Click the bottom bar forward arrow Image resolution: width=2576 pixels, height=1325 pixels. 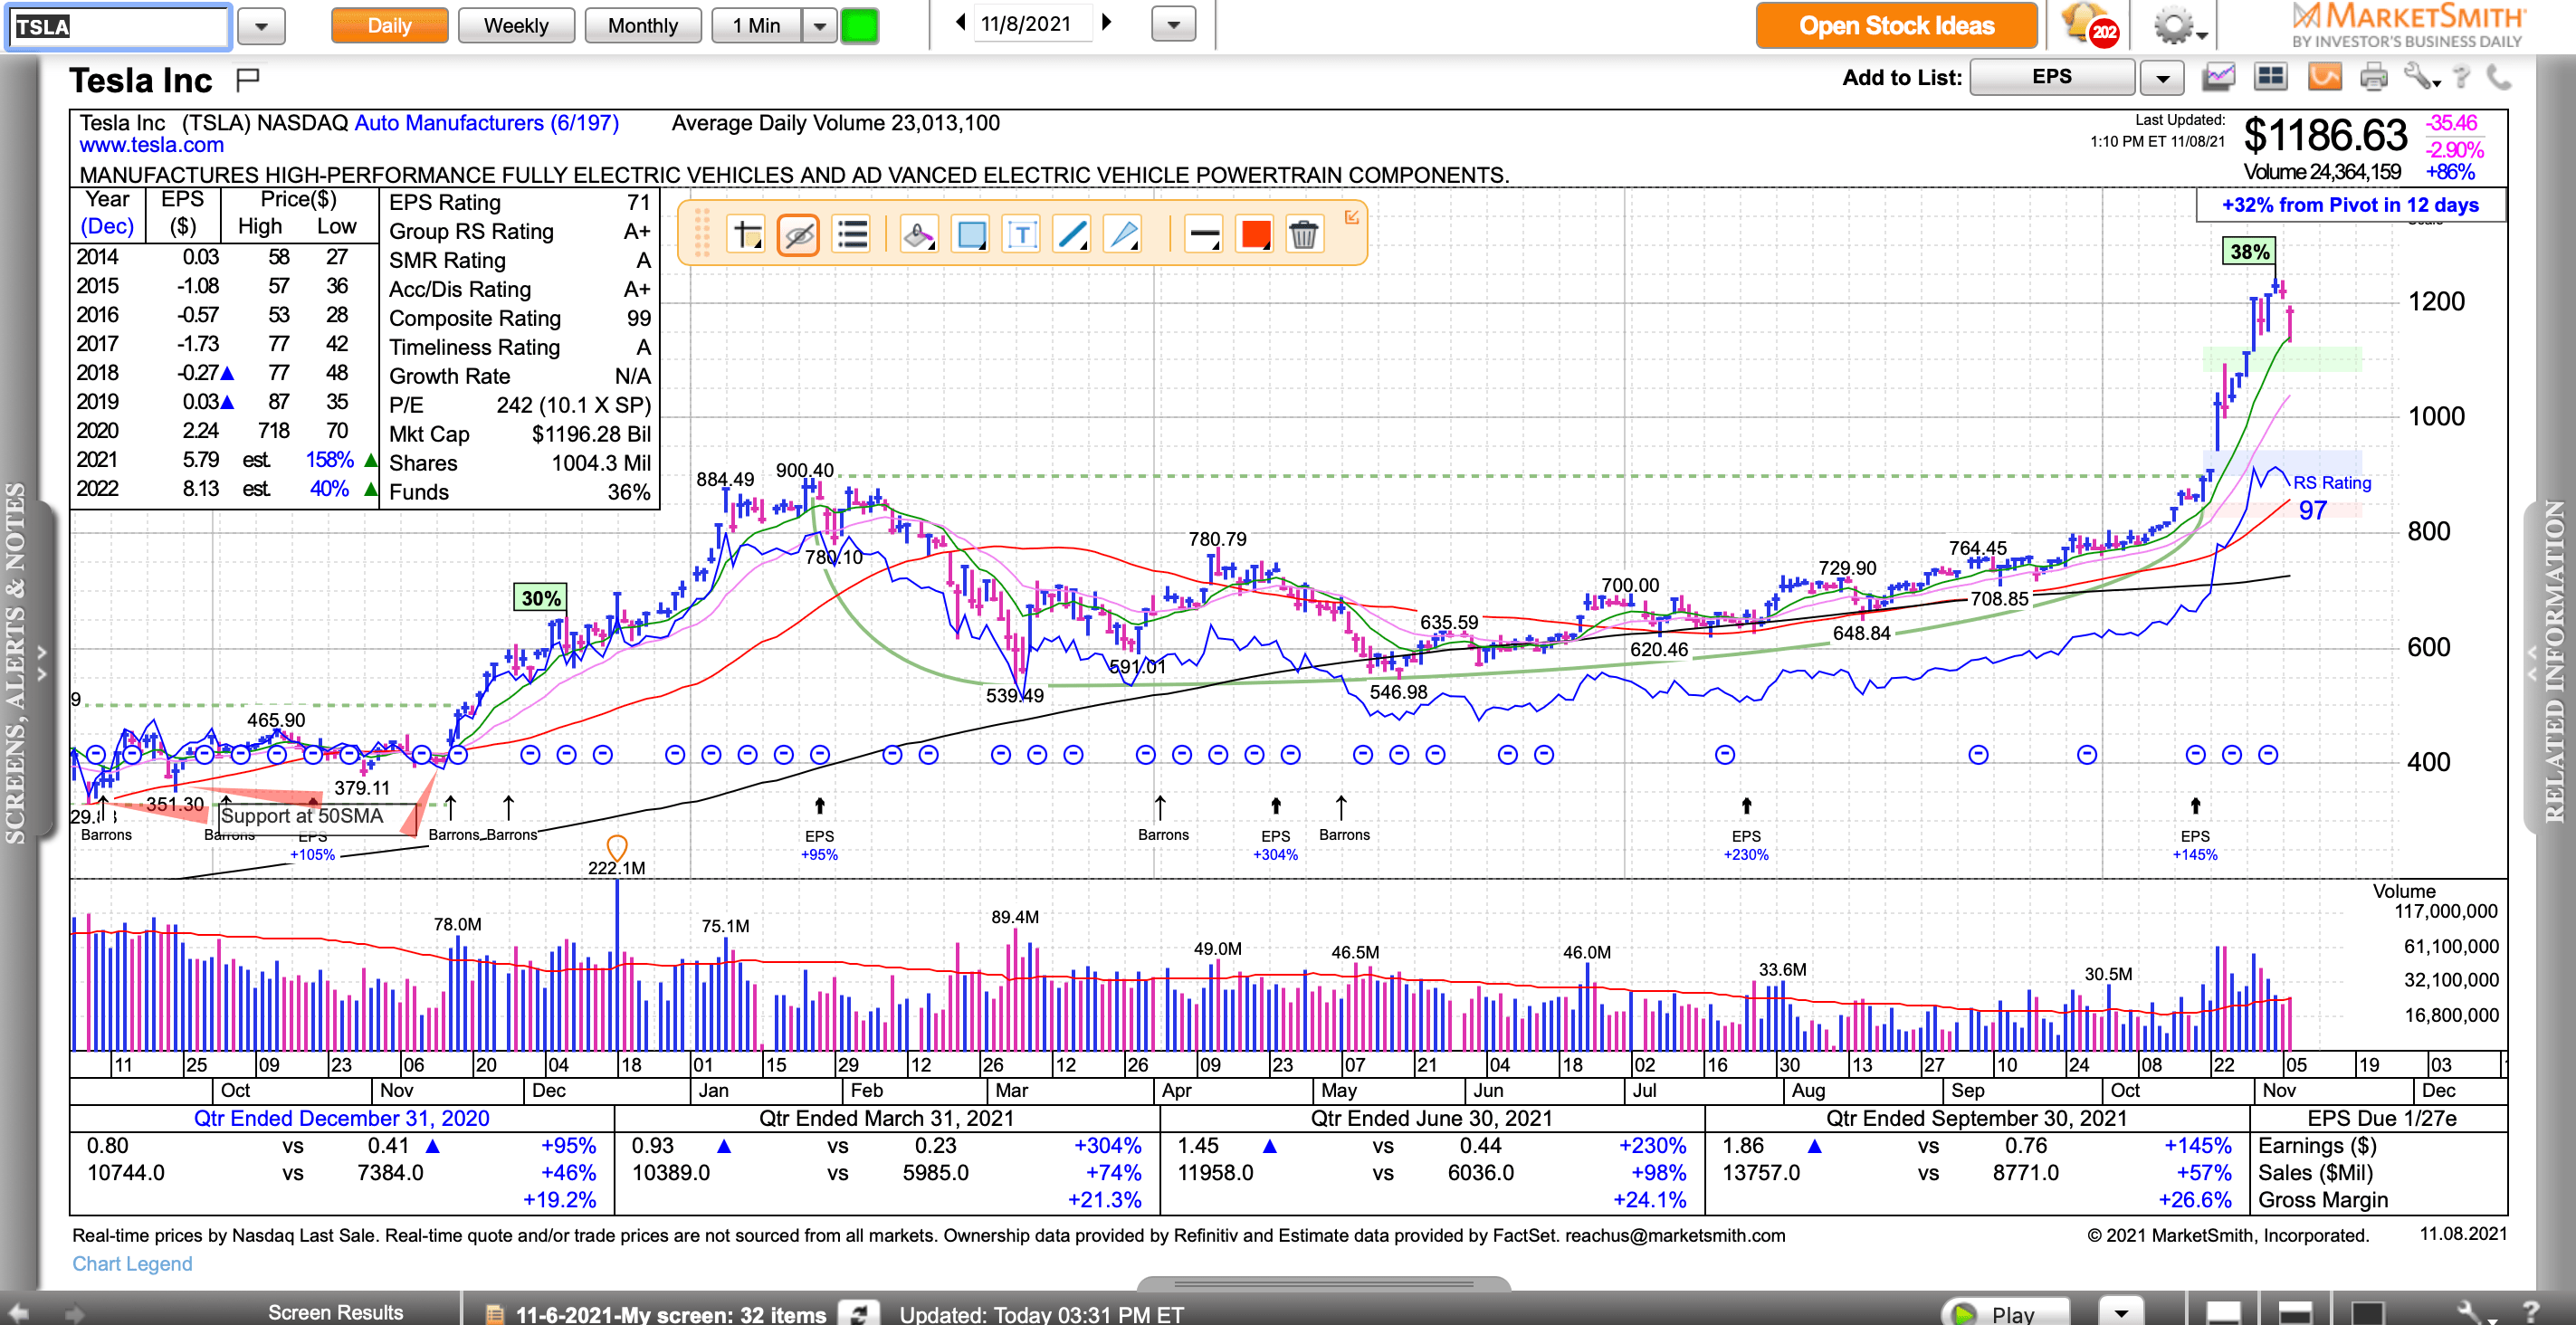pyautogui.click(x=73, y=1313)
